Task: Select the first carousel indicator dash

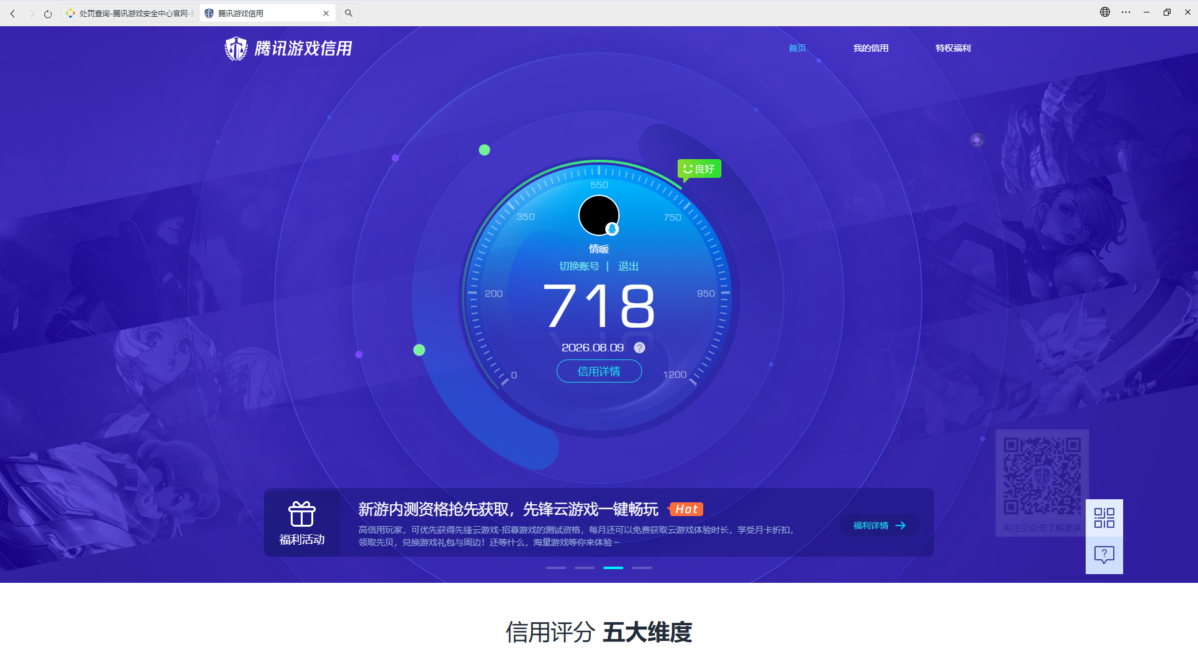Action: point(556,568)
